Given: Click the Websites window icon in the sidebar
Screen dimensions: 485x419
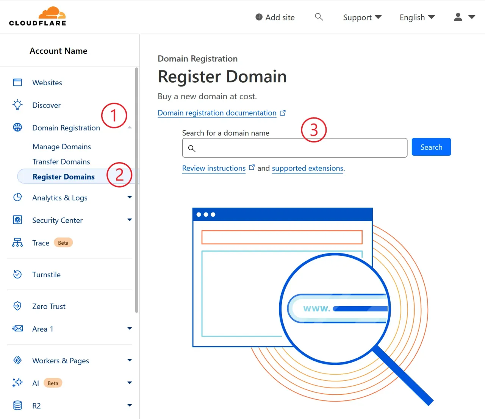Looking at the screenshot, I should point(17,83).
